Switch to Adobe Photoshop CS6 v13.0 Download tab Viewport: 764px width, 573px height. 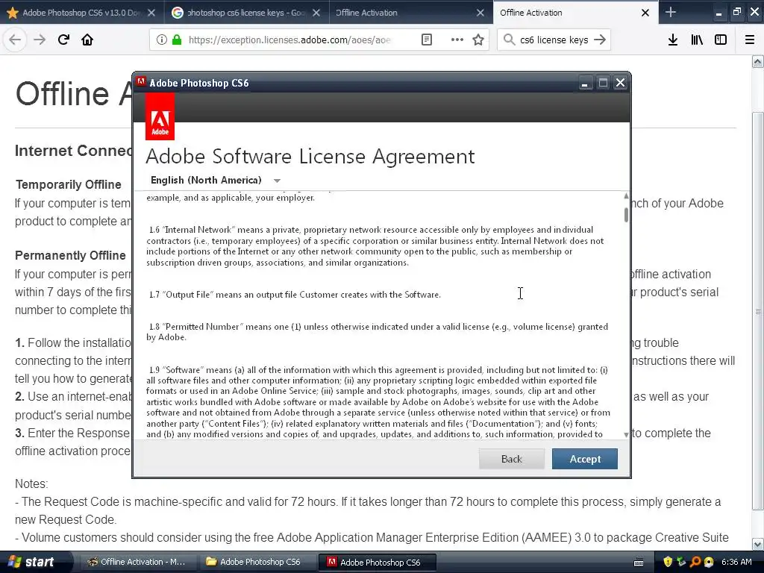pos(81,13)
